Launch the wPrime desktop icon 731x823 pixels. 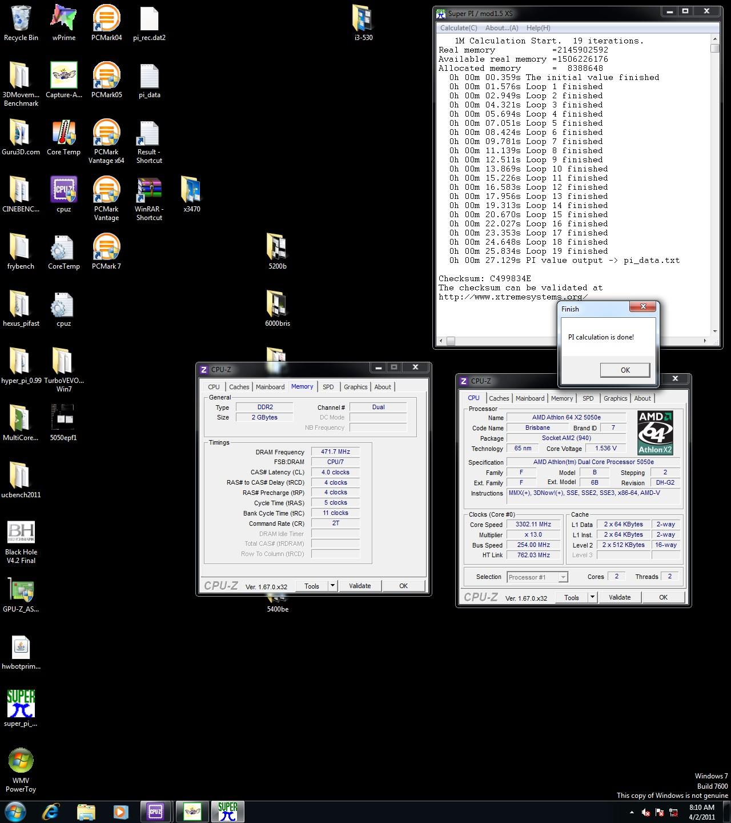tap(63, 23)
